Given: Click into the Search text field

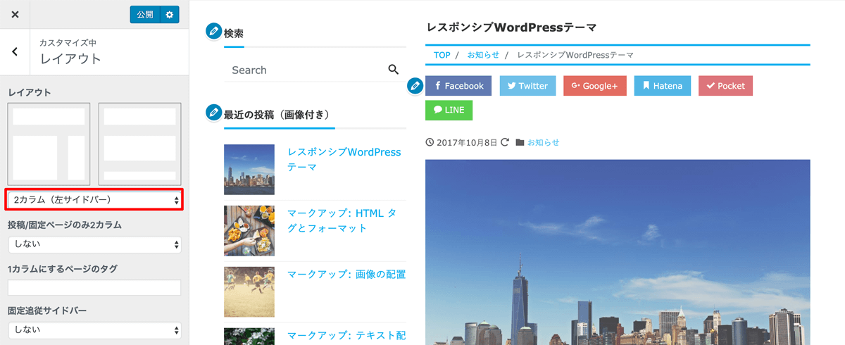Looking at the screenshot, I should [306, 70].
